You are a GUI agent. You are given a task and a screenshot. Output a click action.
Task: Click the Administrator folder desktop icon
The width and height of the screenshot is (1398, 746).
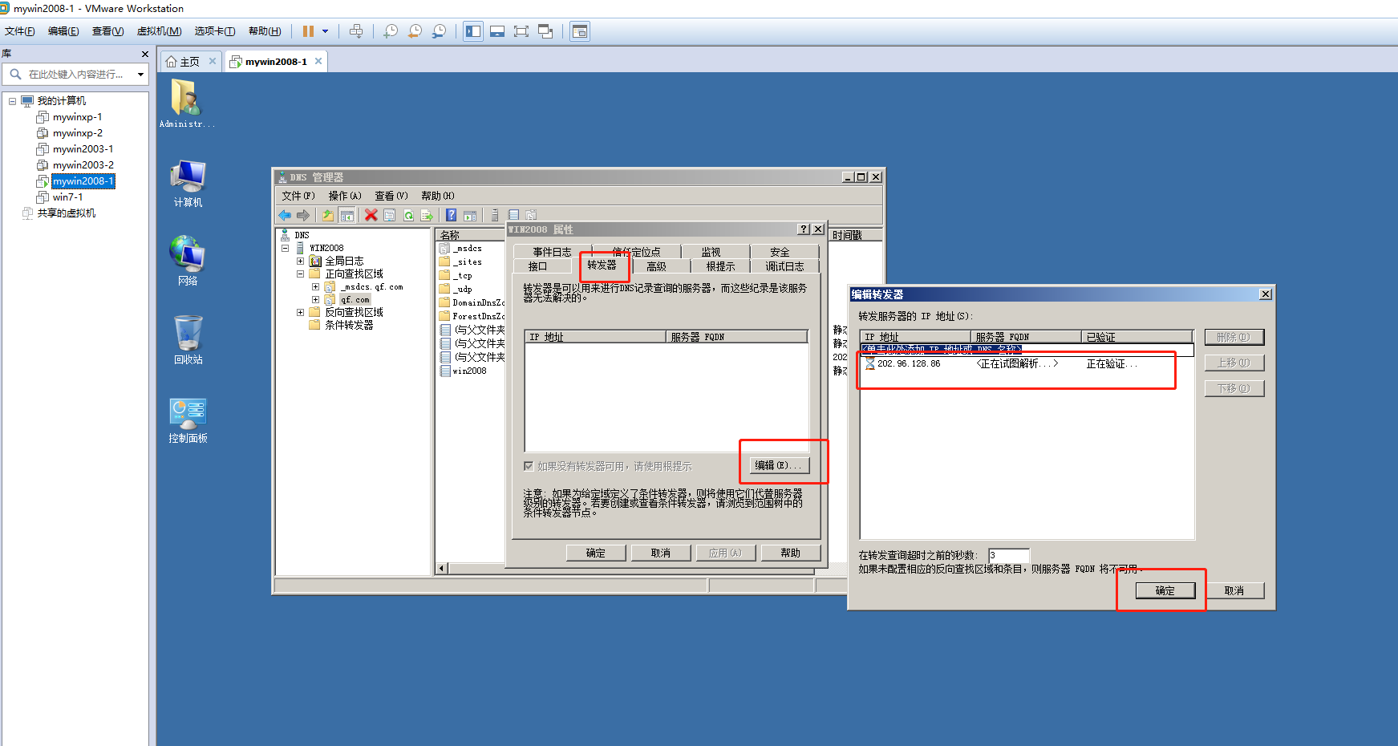click(x=186, y=103)
